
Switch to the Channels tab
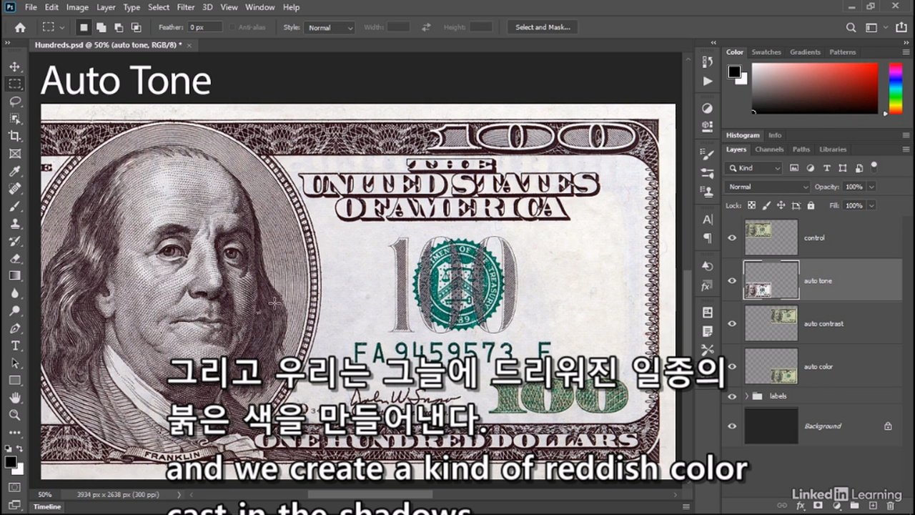click(769, 149)
